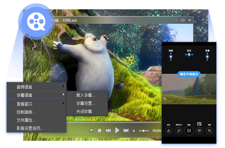Stop playback with the square stop button
Image resolution: width=225 pixels, height=148 pixels.
100,130
